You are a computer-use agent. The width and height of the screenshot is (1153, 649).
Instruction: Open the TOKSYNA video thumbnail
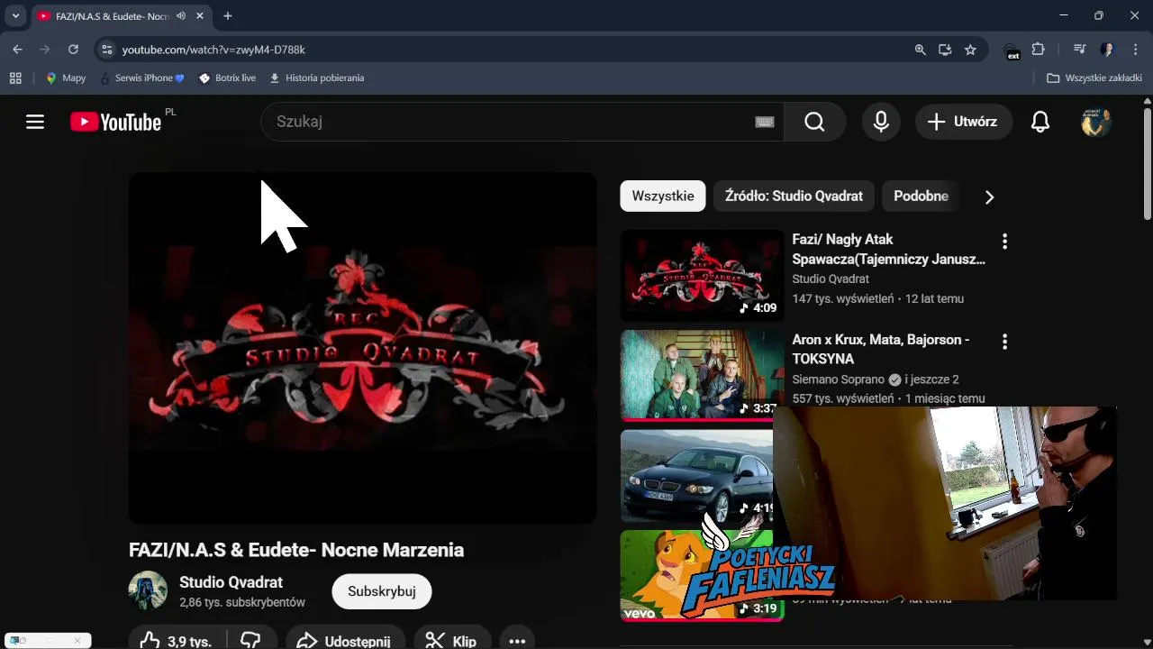(702, 375)
